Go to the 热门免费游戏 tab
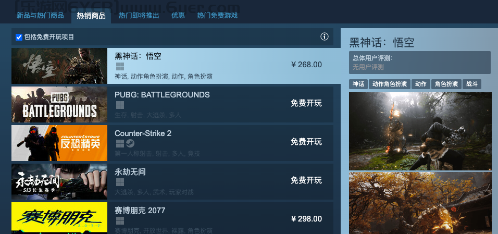The image size is (498, 234). point(217,16)
